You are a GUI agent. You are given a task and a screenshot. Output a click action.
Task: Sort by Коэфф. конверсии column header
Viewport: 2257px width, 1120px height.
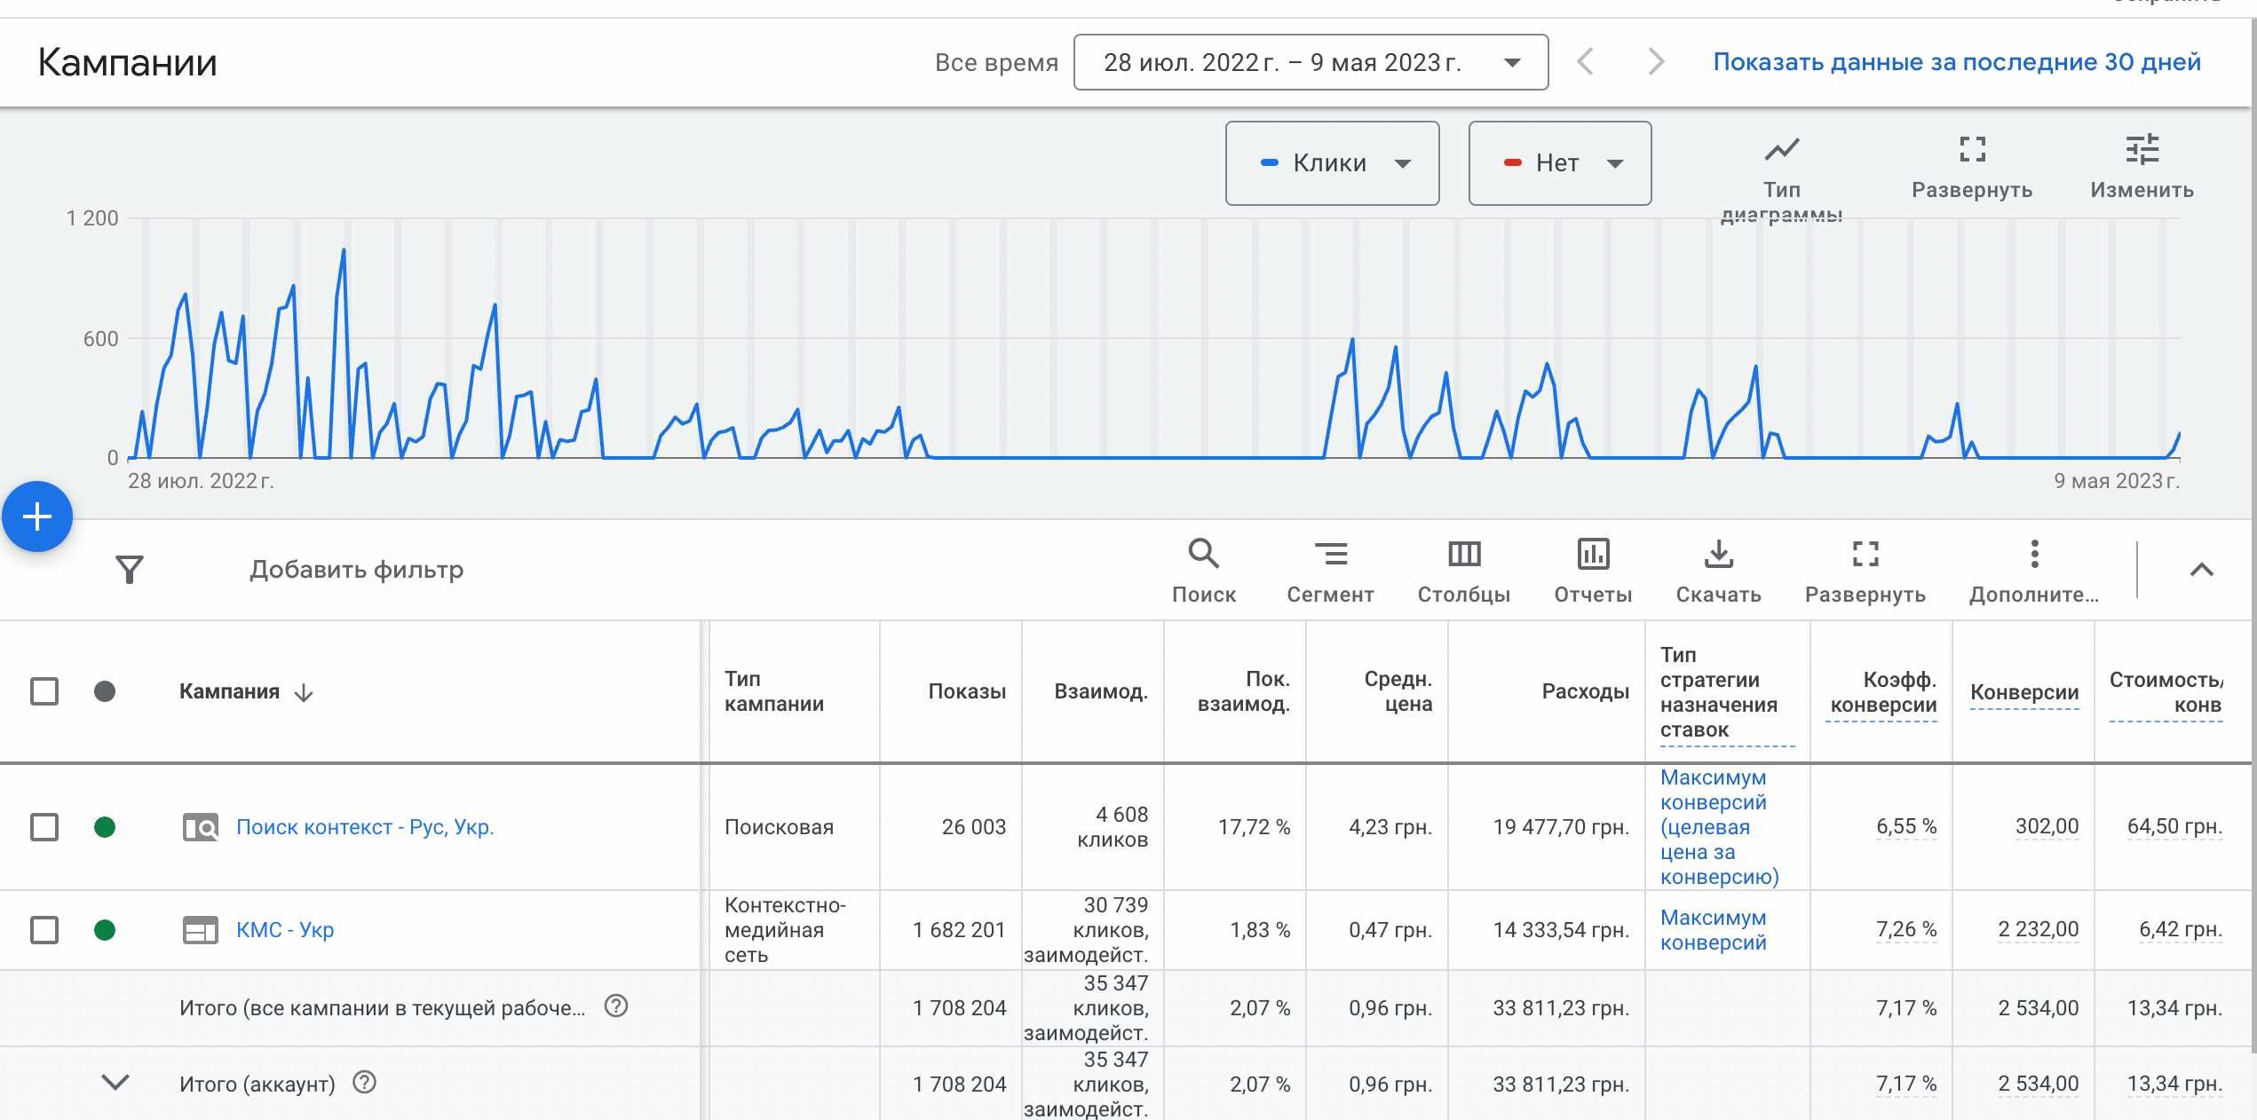click(x=1883, y=692)
